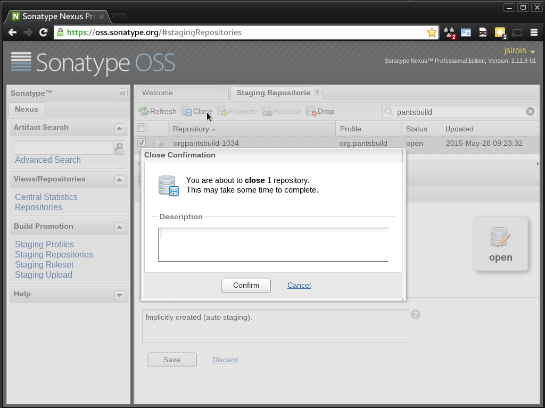
Task: Click the Artifact Search input field
Action: pos(64,147)
